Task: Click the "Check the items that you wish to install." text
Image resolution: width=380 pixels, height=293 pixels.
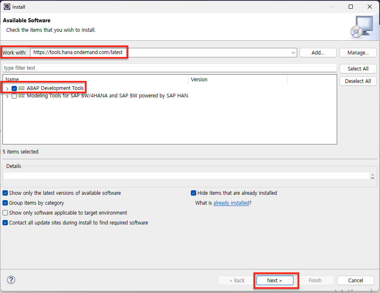Action: pos(51,30)
